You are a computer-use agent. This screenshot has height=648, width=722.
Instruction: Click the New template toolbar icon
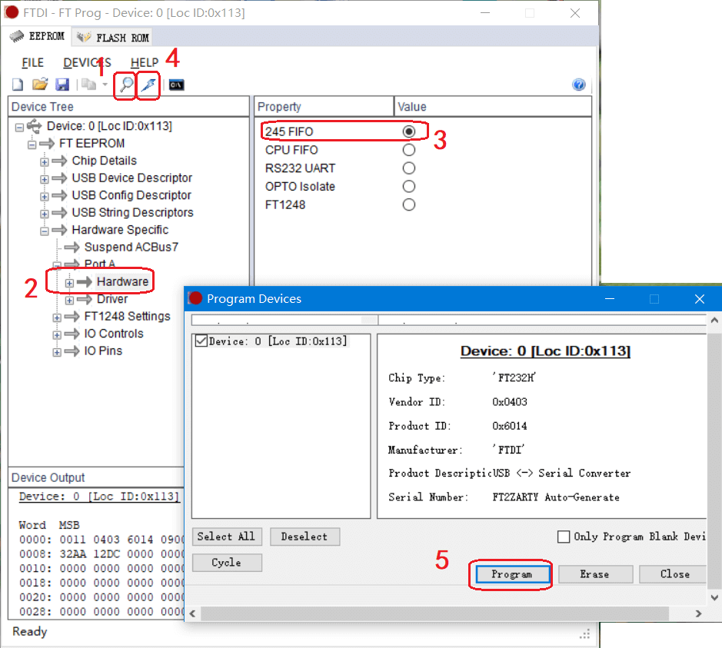tap(18, 85)
